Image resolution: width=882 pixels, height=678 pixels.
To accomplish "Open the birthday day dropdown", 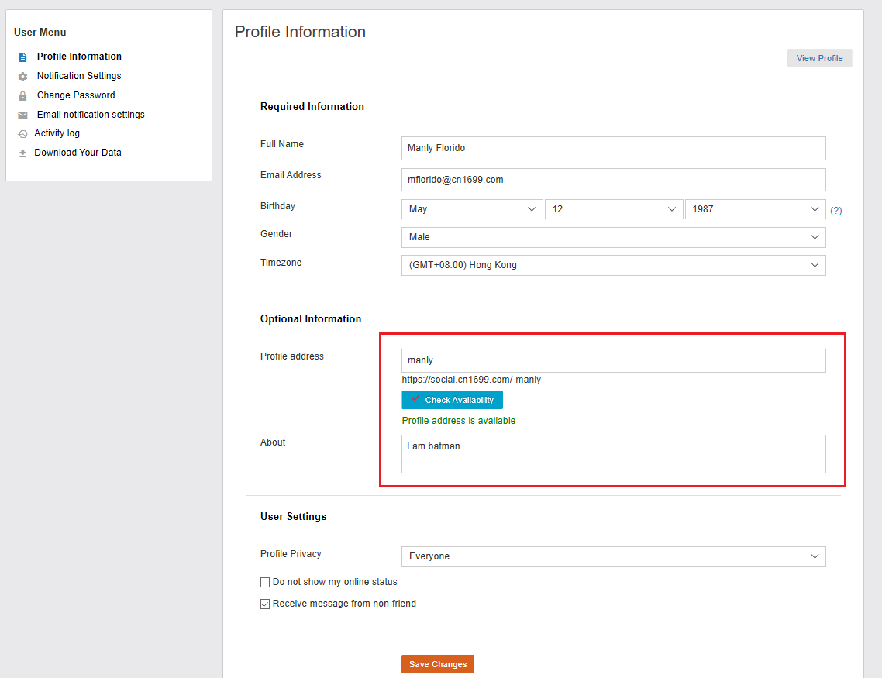I will click(x=613, y=209).
